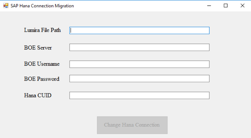Click the BOE Username label text
Image resolution: width=251 pixels, height=138 pixels.
(x=42, y=64)
